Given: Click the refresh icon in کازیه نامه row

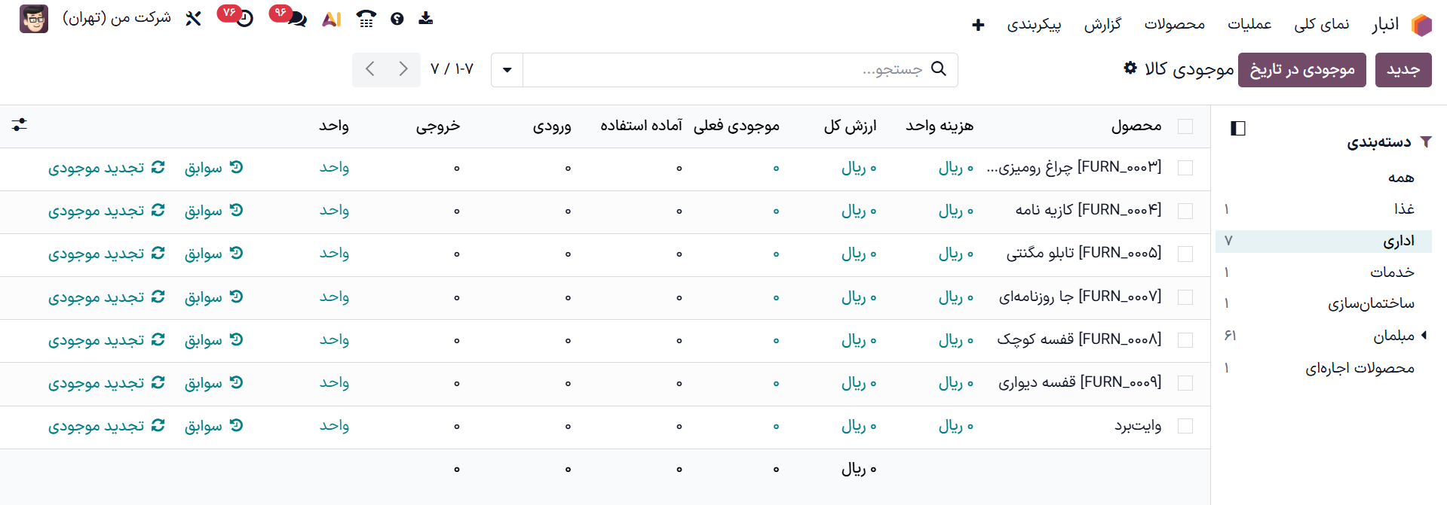Looking at the screenshot, I should coord(158,210).
